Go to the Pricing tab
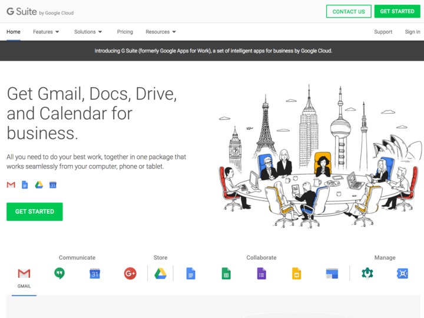 coord(125,32)
